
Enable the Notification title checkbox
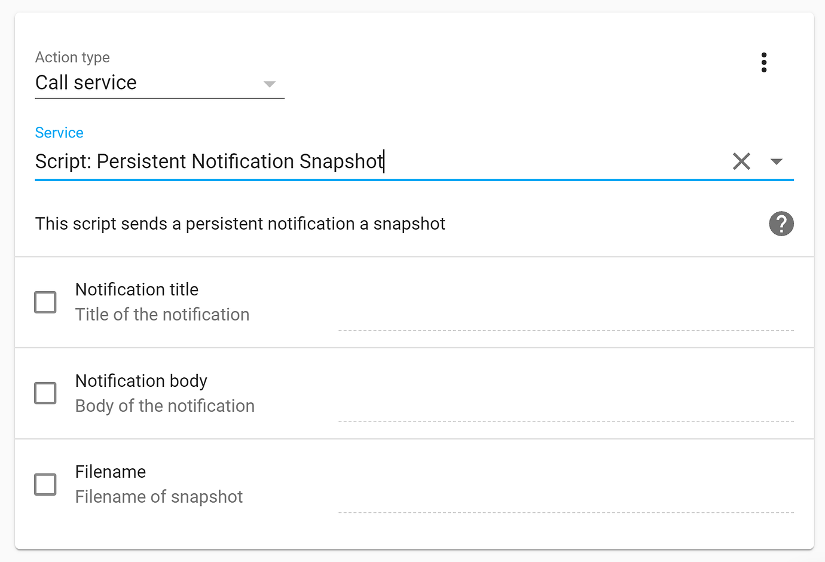(x=45, y=302)
